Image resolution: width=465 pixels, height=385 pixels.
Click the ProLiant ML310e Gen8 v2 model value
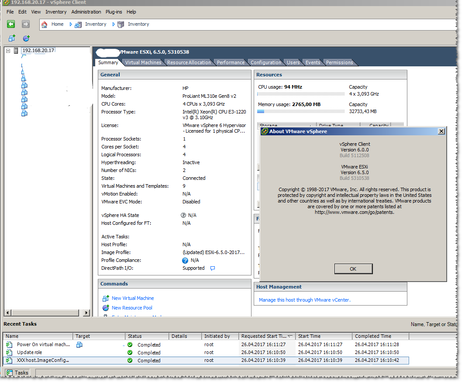[x=210, y=96]
